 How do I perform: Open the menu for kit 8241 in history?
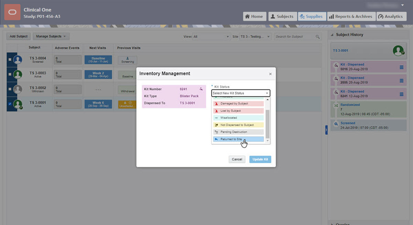click(x=402, y=94)
